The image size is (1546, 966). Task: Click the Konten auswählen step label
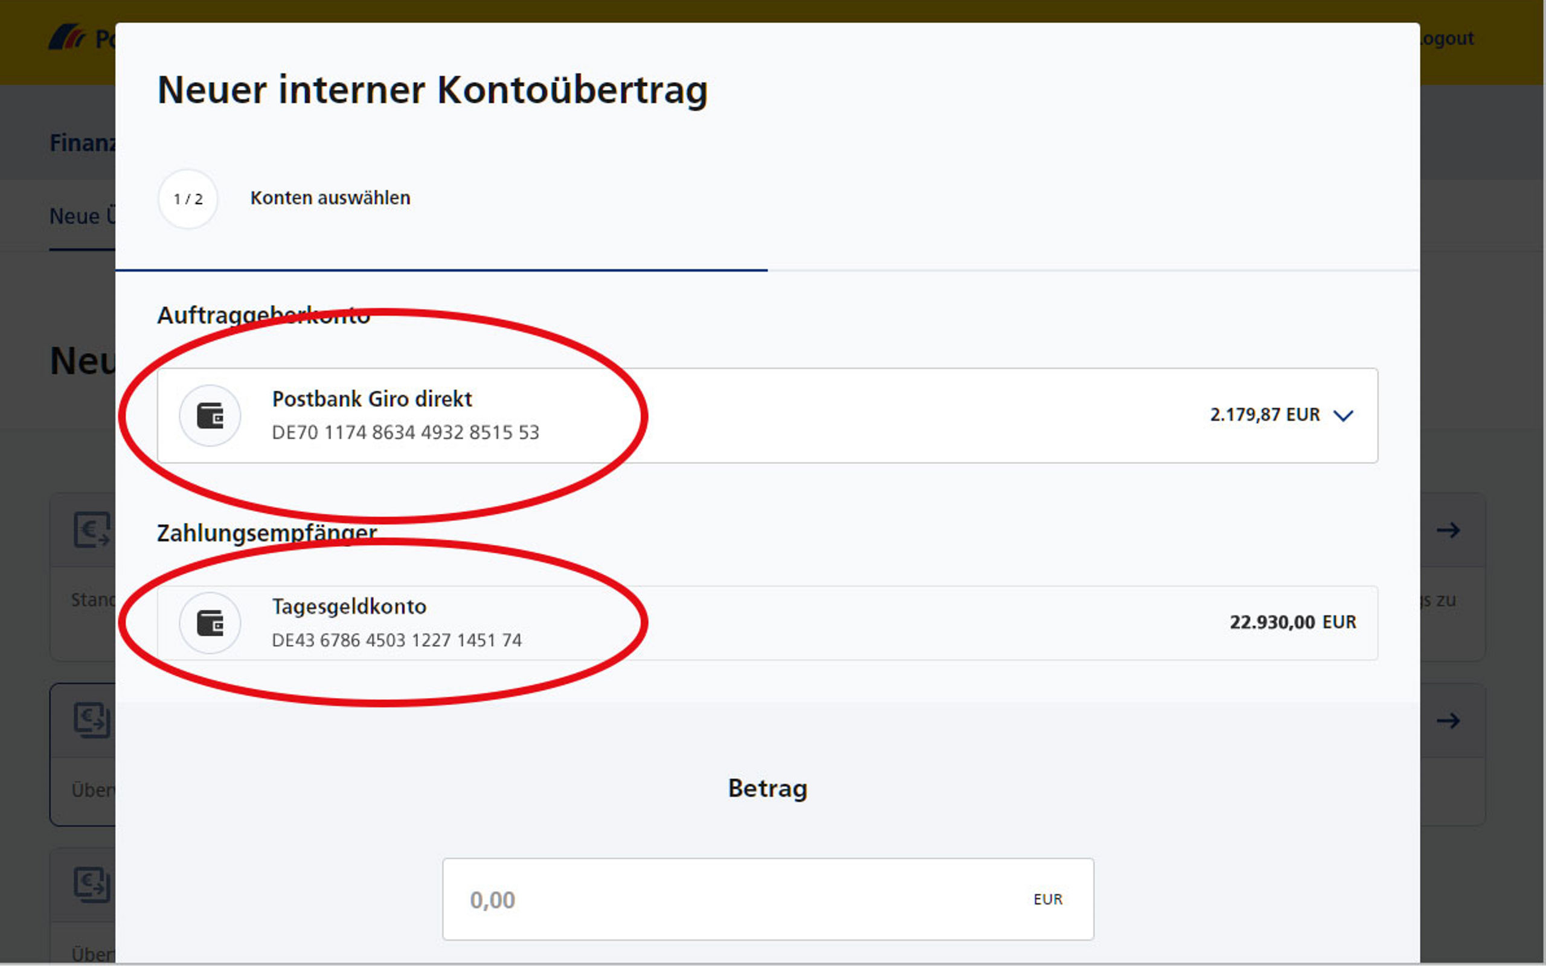click(330, 198)
